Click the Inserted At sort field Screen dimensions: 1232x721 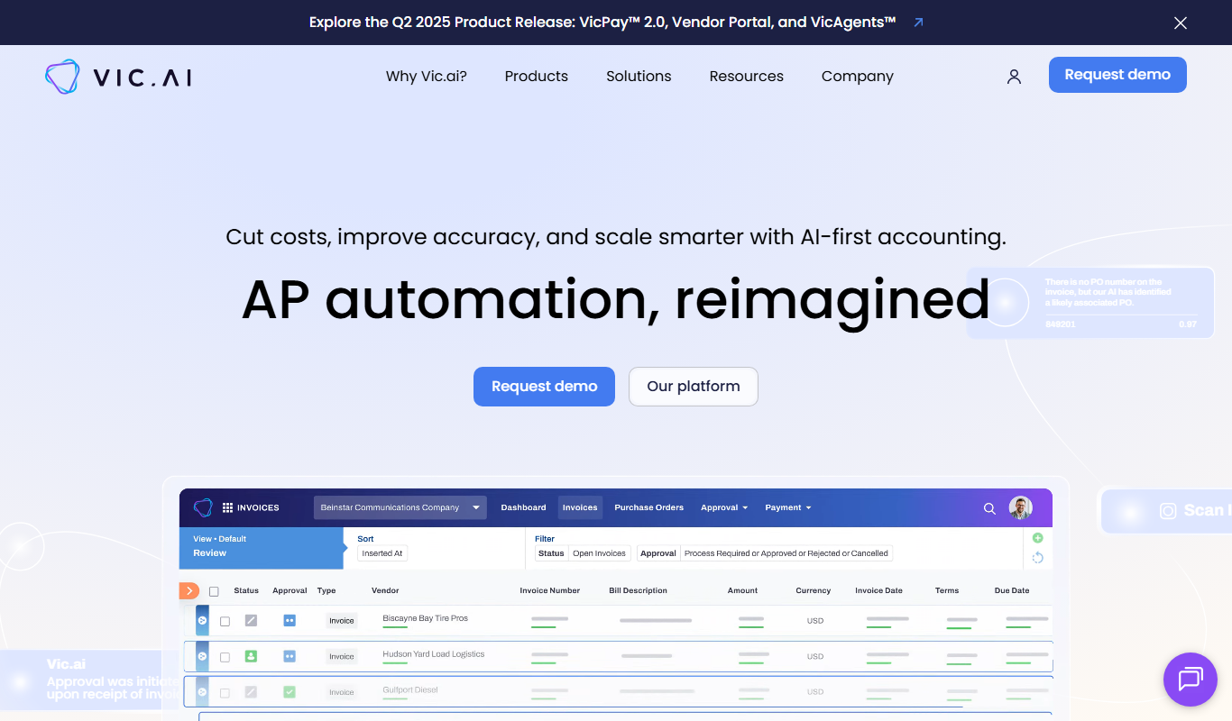(x=382, y=553)
